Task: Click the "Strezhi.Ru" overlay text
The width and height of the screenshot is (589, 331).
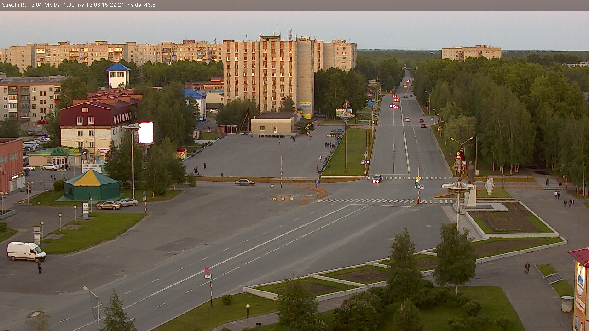Action: pyautogui.click(x=14, y=5)
